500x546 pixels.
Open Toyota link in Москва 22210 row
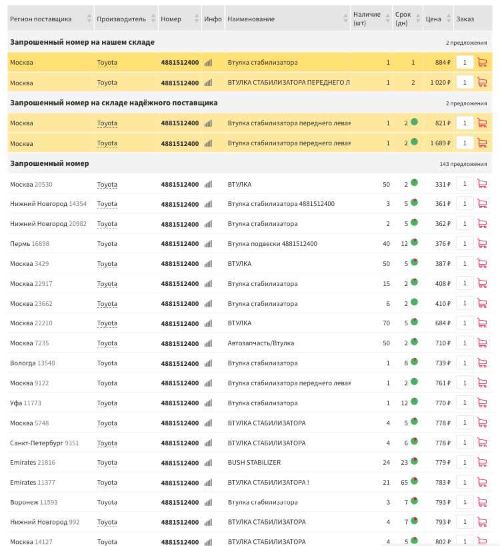pos(107,323)
